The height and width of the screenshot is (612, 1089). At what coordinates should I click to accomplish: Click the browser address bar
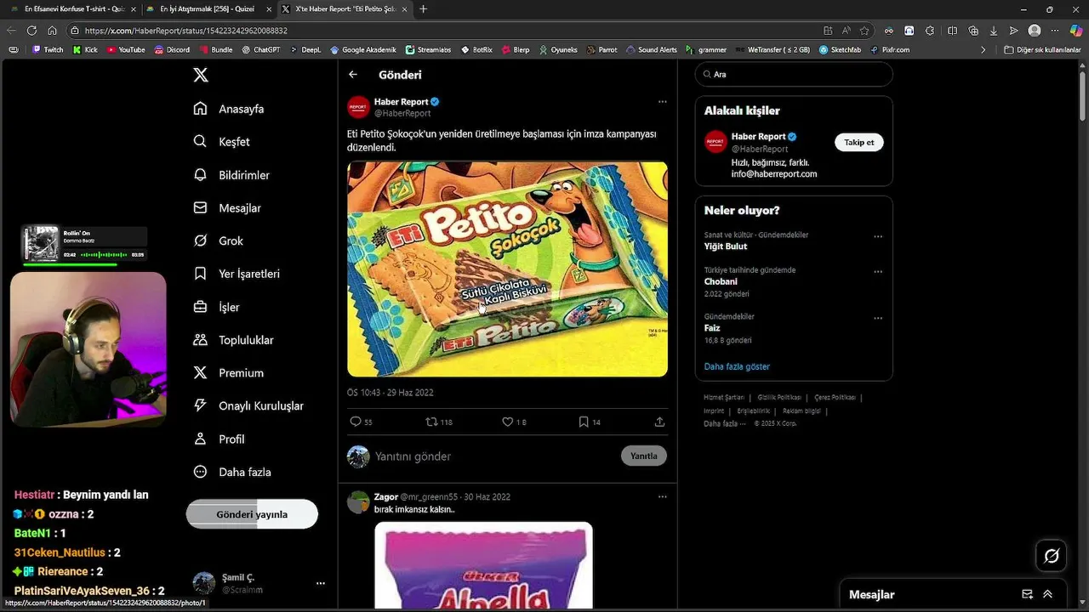[x=442, y=31]
